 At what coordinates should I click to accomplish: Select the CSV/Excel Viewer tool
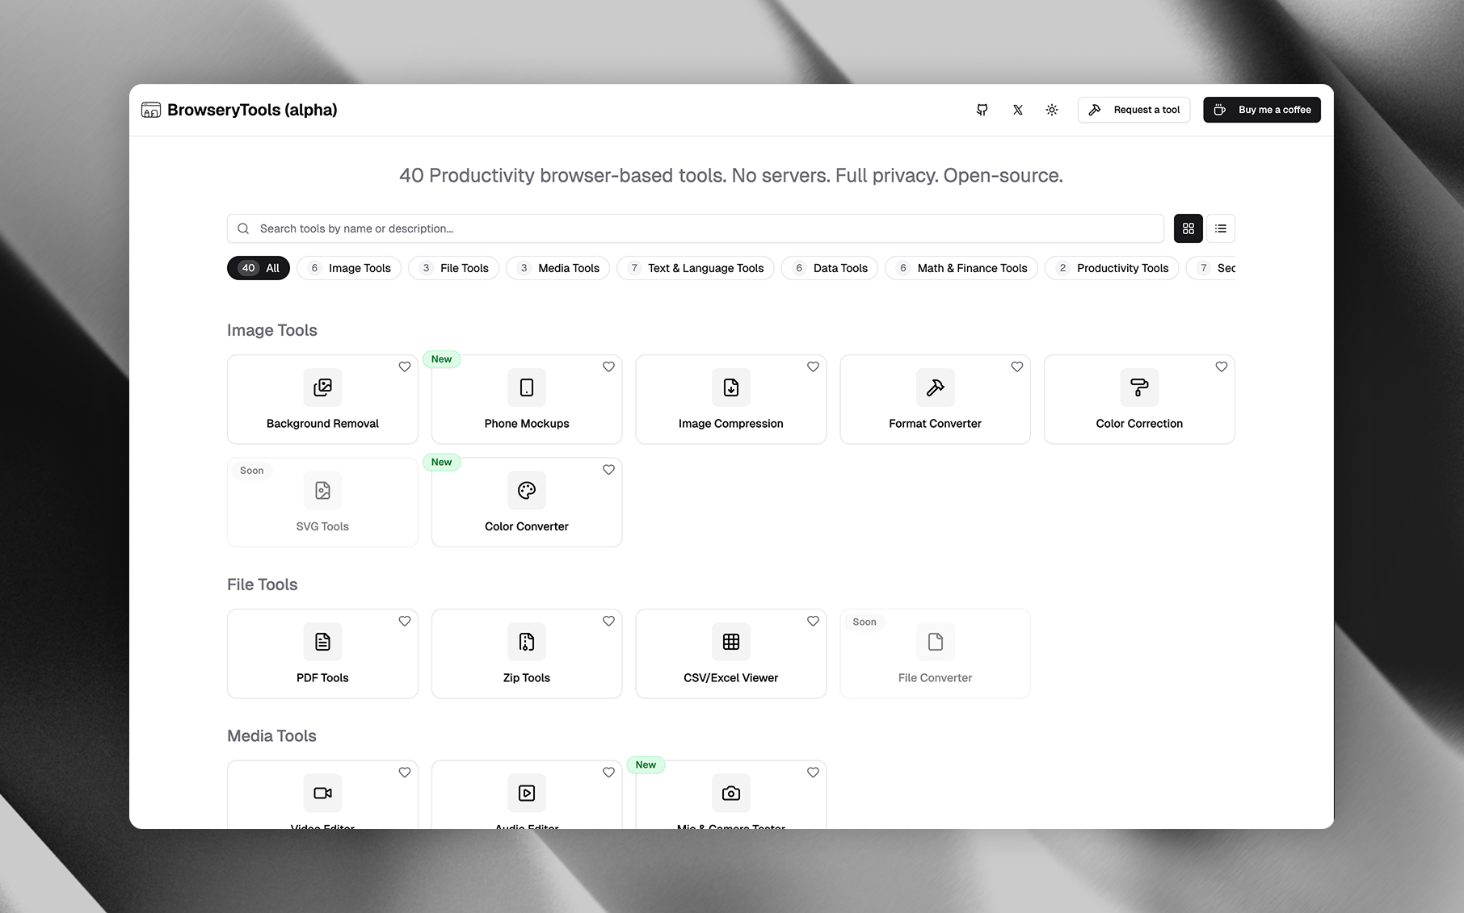point(730,653)
